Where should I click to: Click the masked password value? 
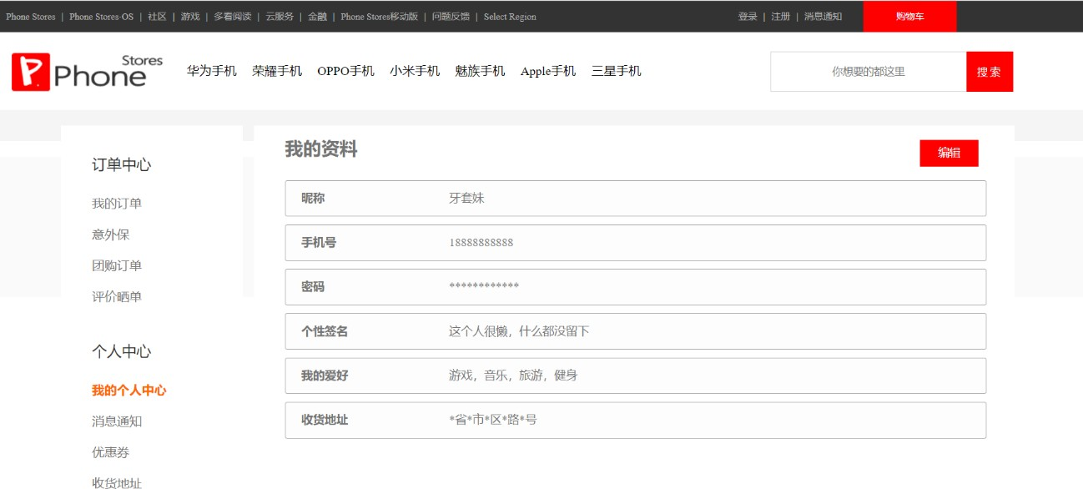click(x=484, y=286)
